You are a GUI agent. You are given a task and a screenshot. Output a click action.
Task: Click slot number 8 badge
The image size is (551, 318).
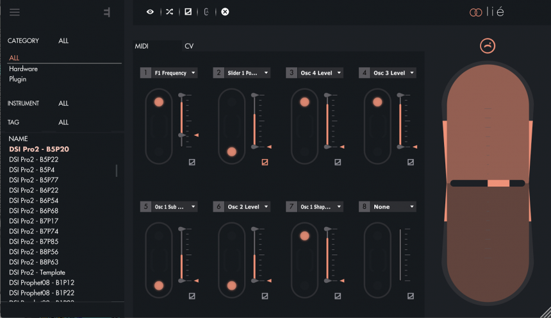pyautogui.click(x=365, y=207)
